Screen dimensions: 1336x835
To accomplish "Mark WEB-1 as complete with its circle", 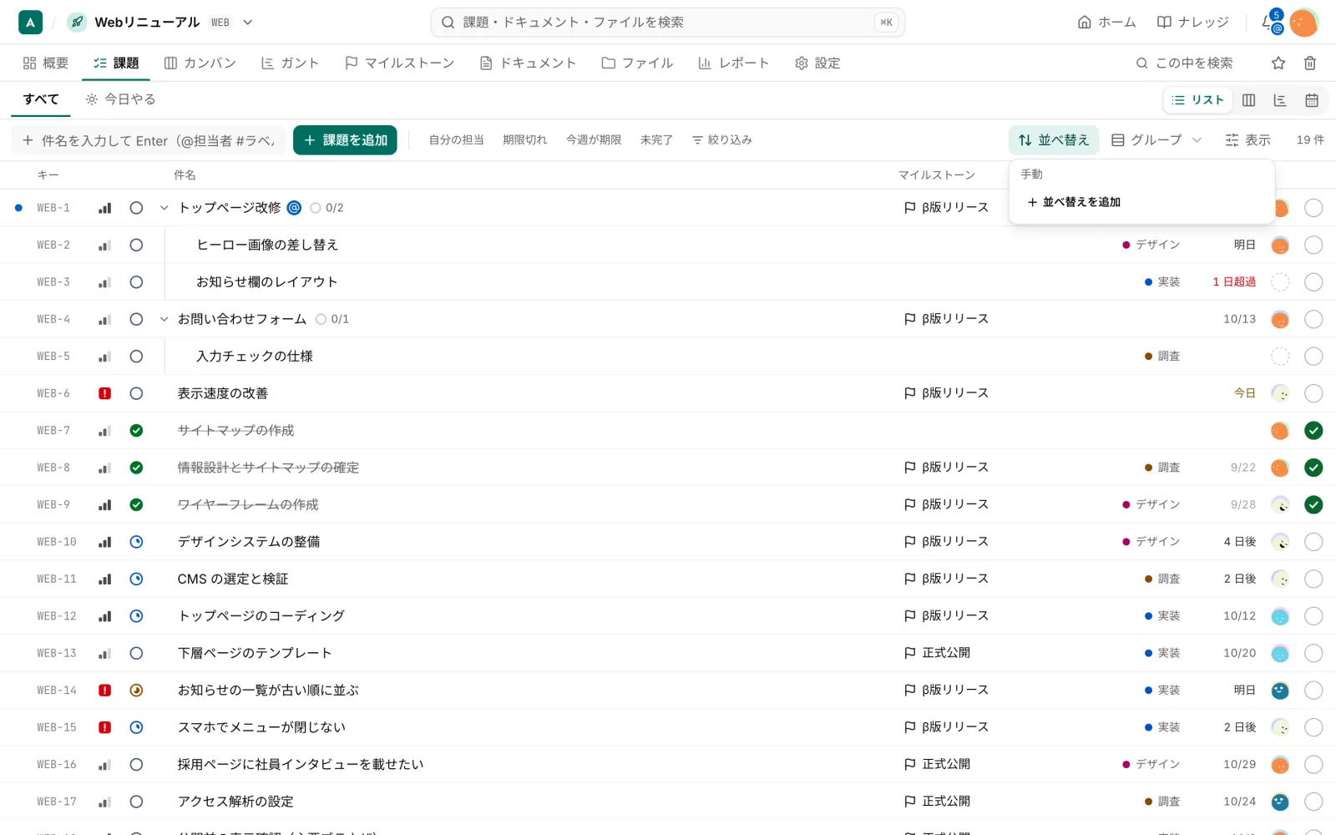I will coord(1313,208).
